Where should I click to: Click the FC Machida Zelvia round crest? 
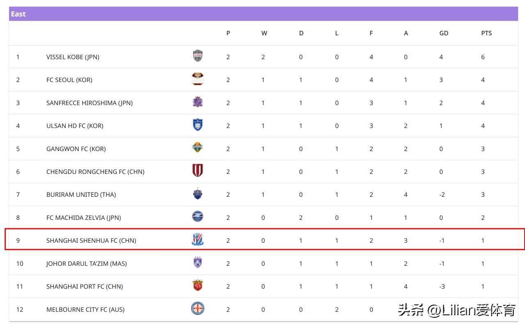198,217
